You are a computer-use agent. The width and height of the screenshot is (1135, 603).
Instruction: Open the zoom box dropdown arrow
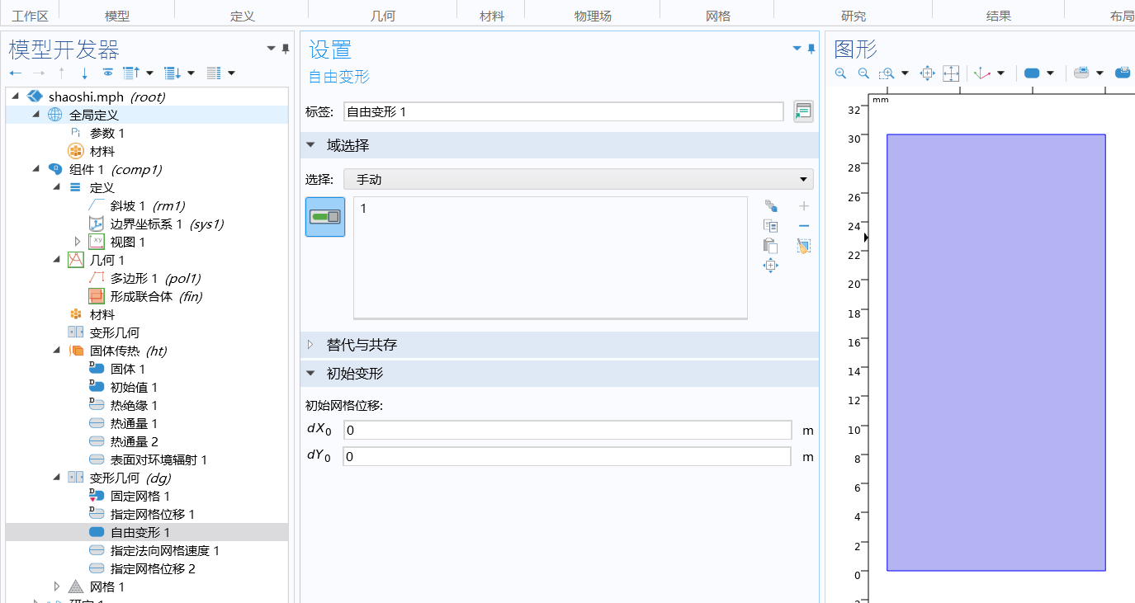click(905, 73)
